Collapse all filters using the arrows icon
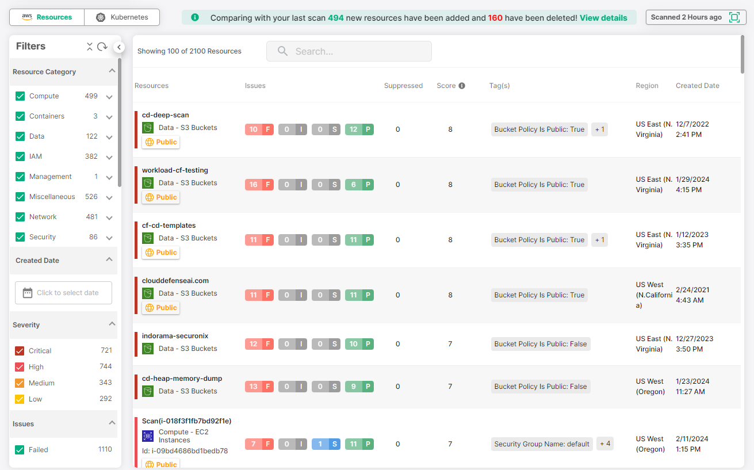The height and width of the screenshot is (470, 754). tap(90, 47)
